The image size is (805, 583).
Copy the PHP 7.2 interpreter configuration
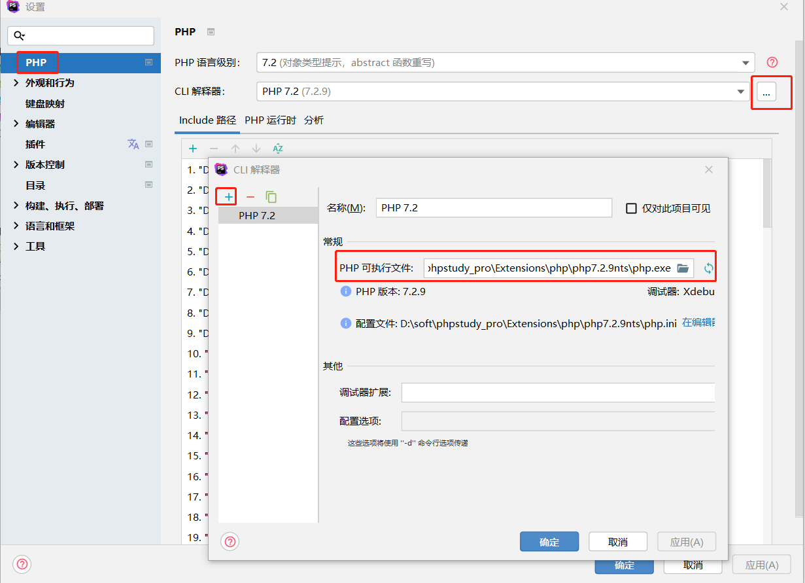click(x=271, y=197)
